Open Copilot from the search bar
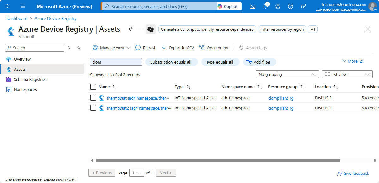The height and width of the screenshot is (183, 379). click(x=229, y=6)
